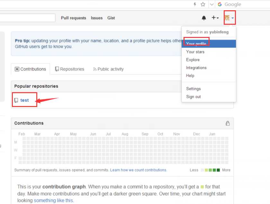Viewport: 270px width, 204px height.
Task: Click the Pro tip label text
Action: 22,41
